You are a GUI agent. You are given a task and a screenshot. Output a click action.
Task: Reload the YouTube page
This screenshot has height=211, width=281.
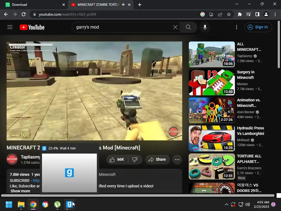coord(24,14)
